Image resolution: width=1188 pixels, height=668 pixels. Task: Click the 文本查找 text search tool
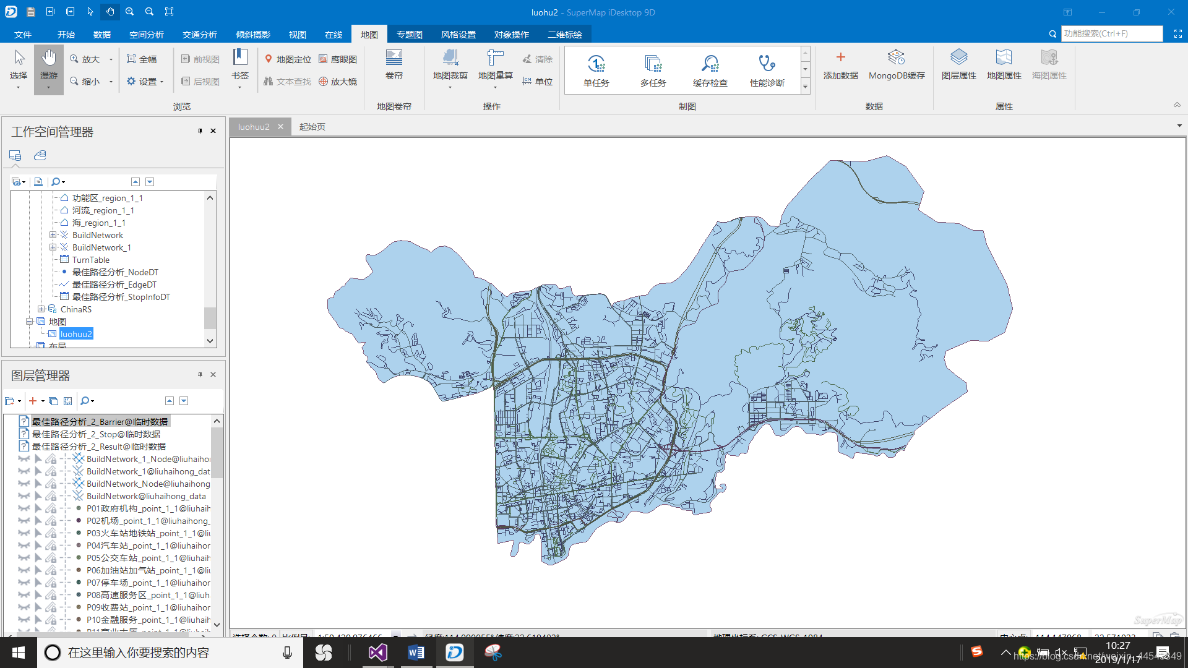click(x=287, y=82)
